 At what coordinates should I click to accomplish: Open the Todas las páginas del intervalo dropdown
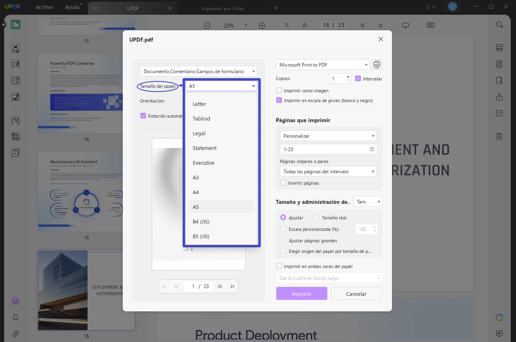(x=328, y=171)
